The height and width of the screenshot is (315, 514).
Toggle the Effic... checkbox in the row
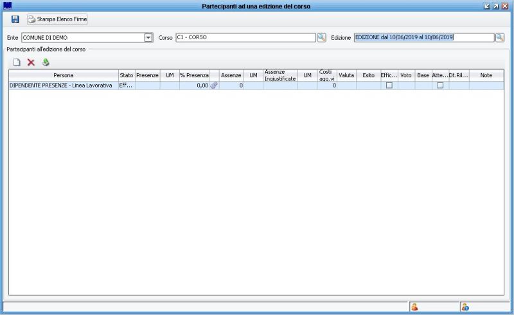pyautogui.click(x=389, y=85)
